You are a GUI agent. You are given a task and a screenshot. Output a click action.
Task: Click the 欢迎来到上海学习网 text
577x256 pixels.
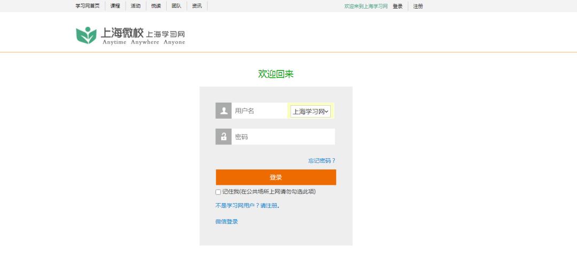pyautogui.click(x=366, y=6)
